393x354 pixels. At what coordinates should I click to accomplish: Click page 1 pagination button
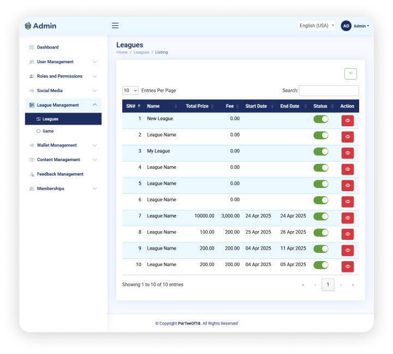click(x=328, y=285)
